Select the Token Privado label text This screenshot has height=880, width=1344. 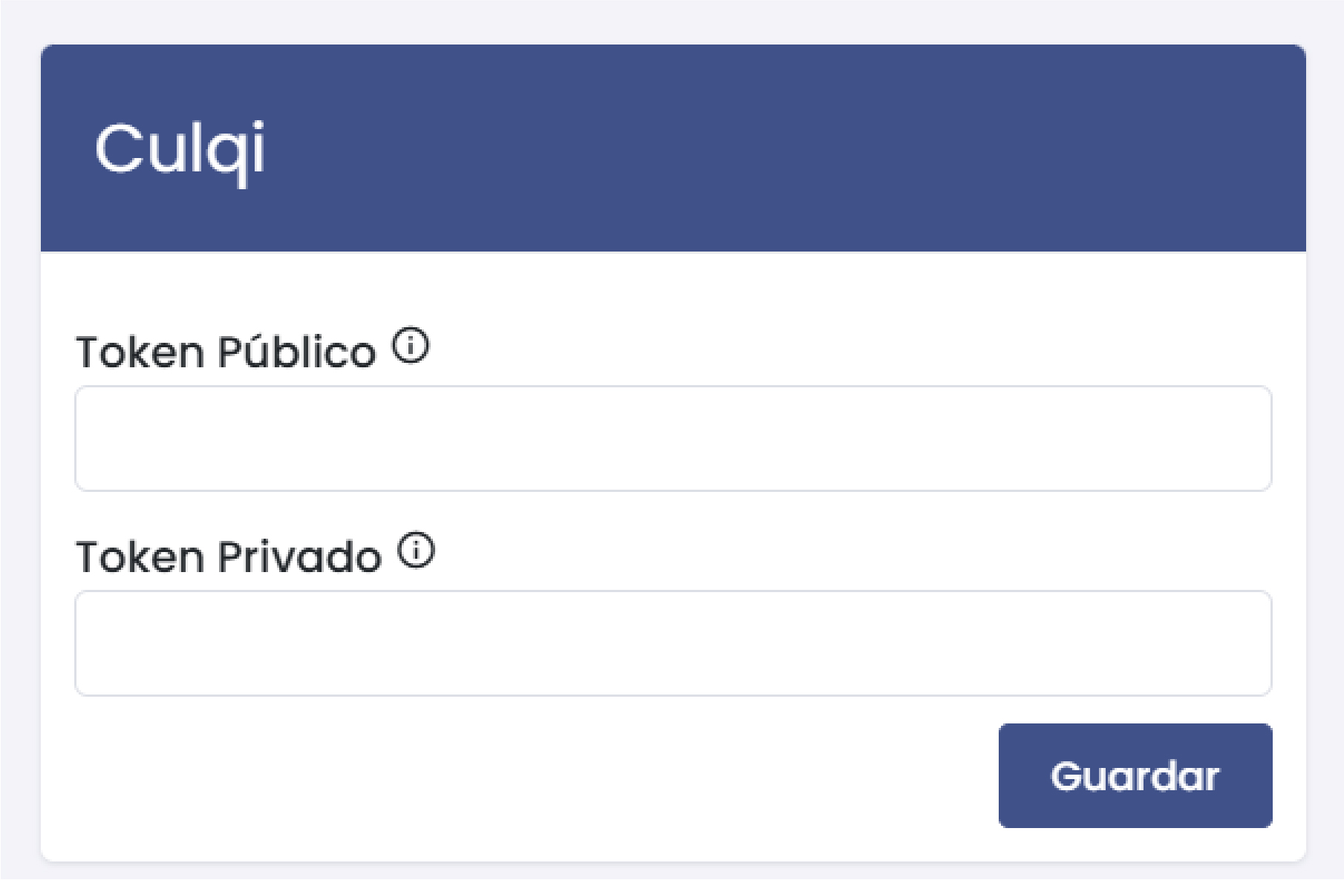pos(229,556)
